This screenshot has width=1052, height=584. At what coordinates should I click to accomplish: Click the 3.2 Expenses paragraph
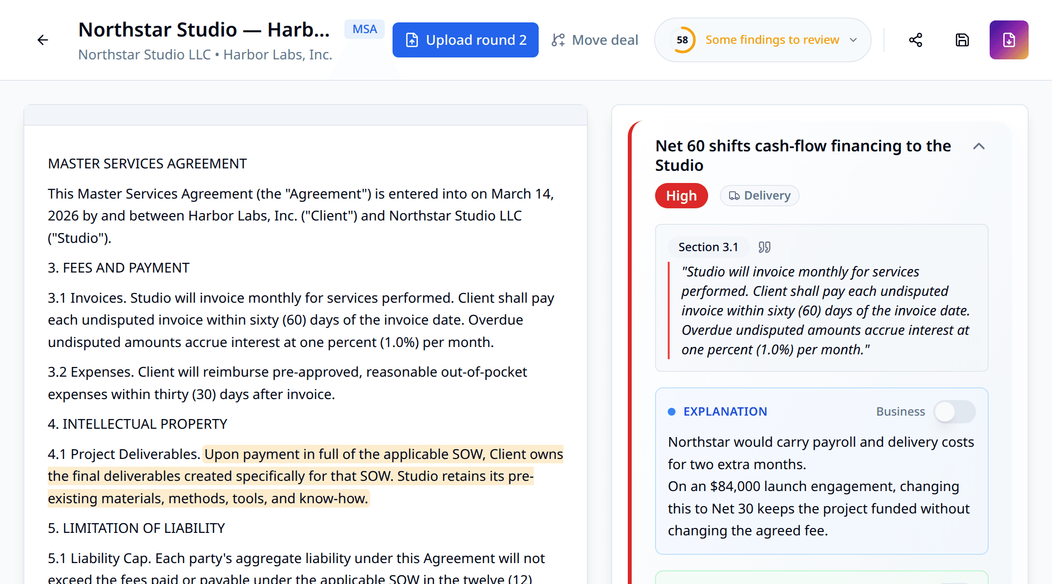pyautogui.click(x=287, y=383)
